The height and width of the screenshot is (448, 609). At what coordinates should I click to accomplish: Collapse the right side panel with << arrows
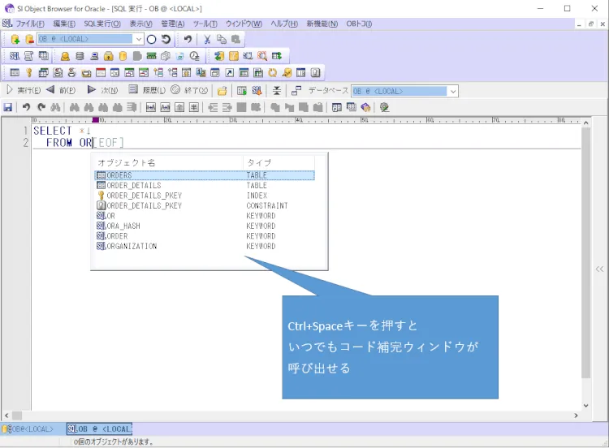[600, 269]
